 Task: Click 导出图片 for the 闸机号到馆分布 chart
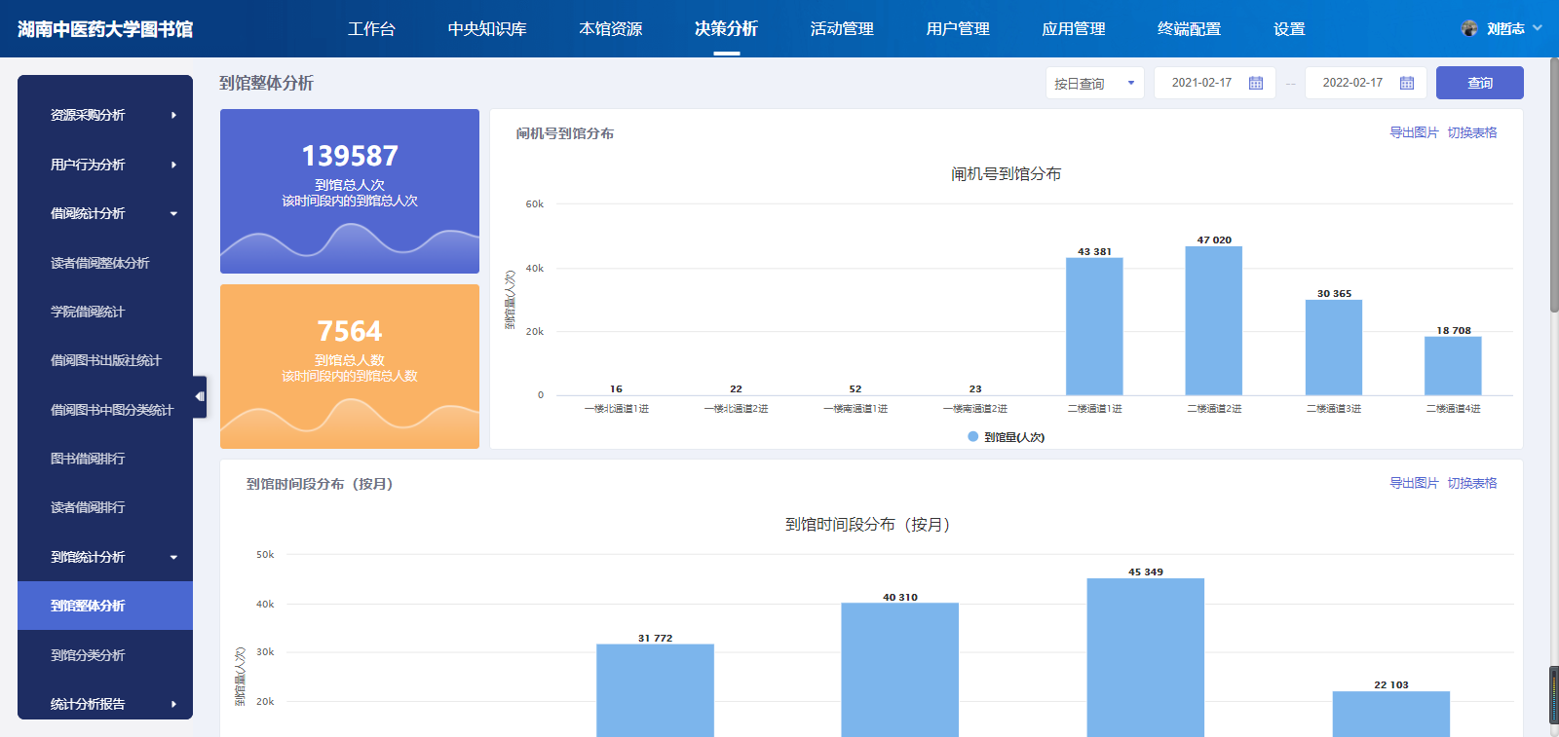click(1413, 132)
